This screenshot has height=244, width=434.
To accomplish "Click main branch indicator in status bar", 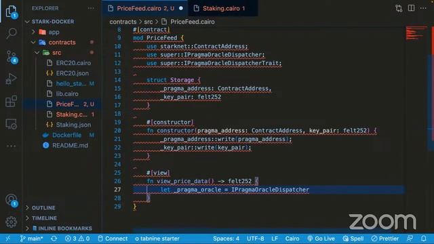I will [31, 239].
